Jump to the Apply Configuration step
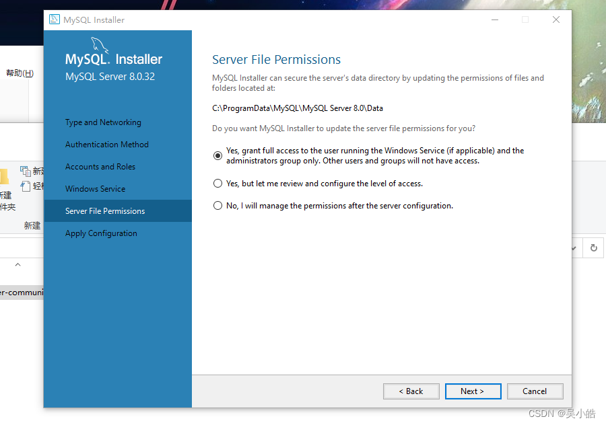This screenshot has height=425, width=606. [101, 233]
